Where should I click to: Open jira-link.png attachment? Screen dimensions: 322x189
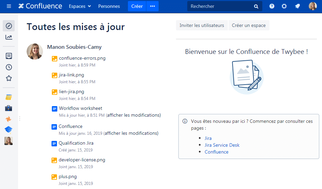click(72, 75)
